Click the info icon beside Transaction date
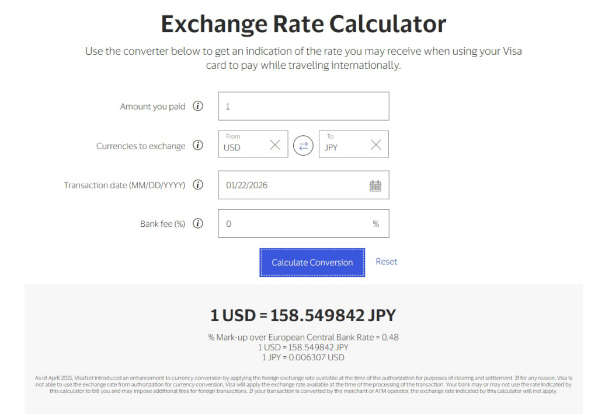Screen dimensions: 598x418 198,185
